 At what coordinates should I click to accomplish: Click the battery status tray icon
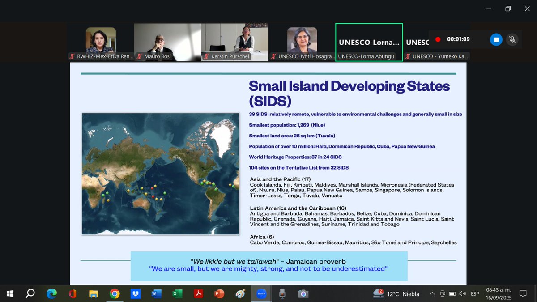pos(452,294)
